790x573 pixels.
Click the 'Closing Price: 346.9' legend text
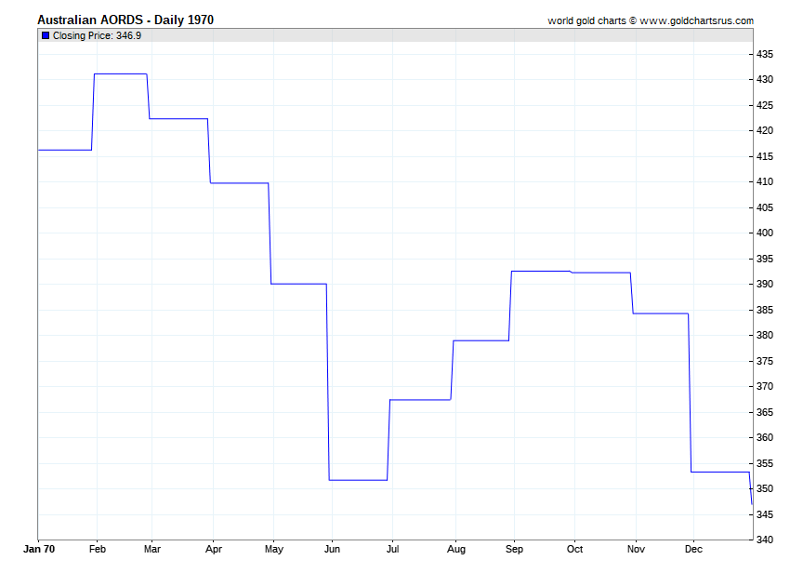97,35
